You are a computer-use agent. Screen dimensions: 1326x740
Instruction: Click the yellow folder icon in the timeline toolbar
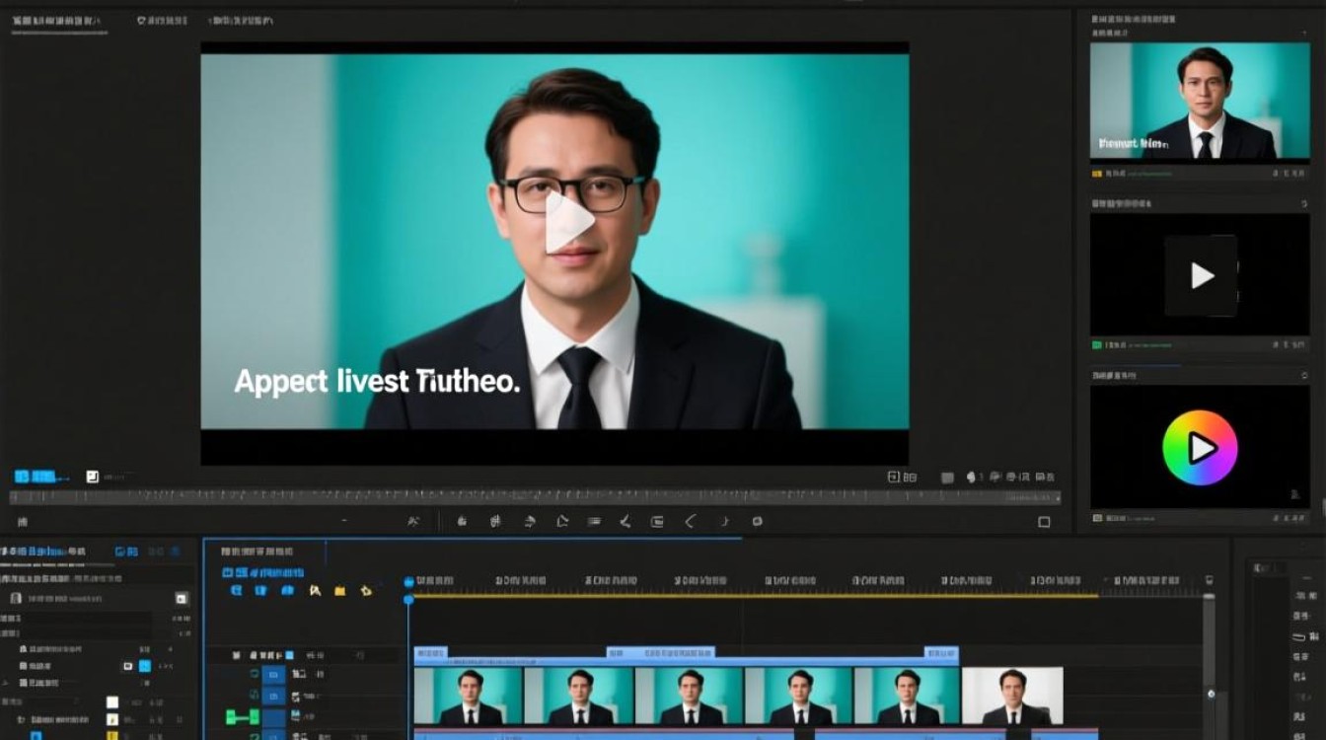click(339, 591)
